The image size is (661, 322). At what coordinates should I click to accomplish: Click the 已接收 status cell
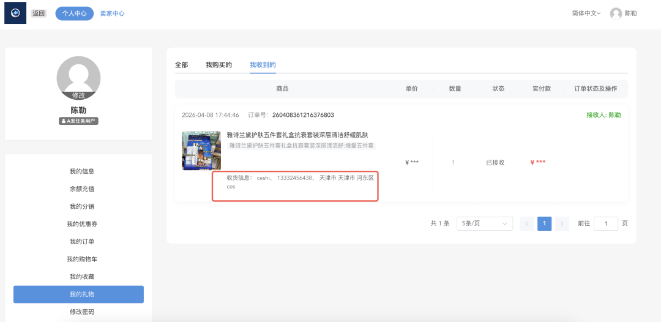tap(495, 162)
